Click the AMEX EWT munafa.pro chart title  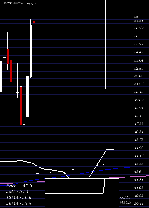point(20,4)
